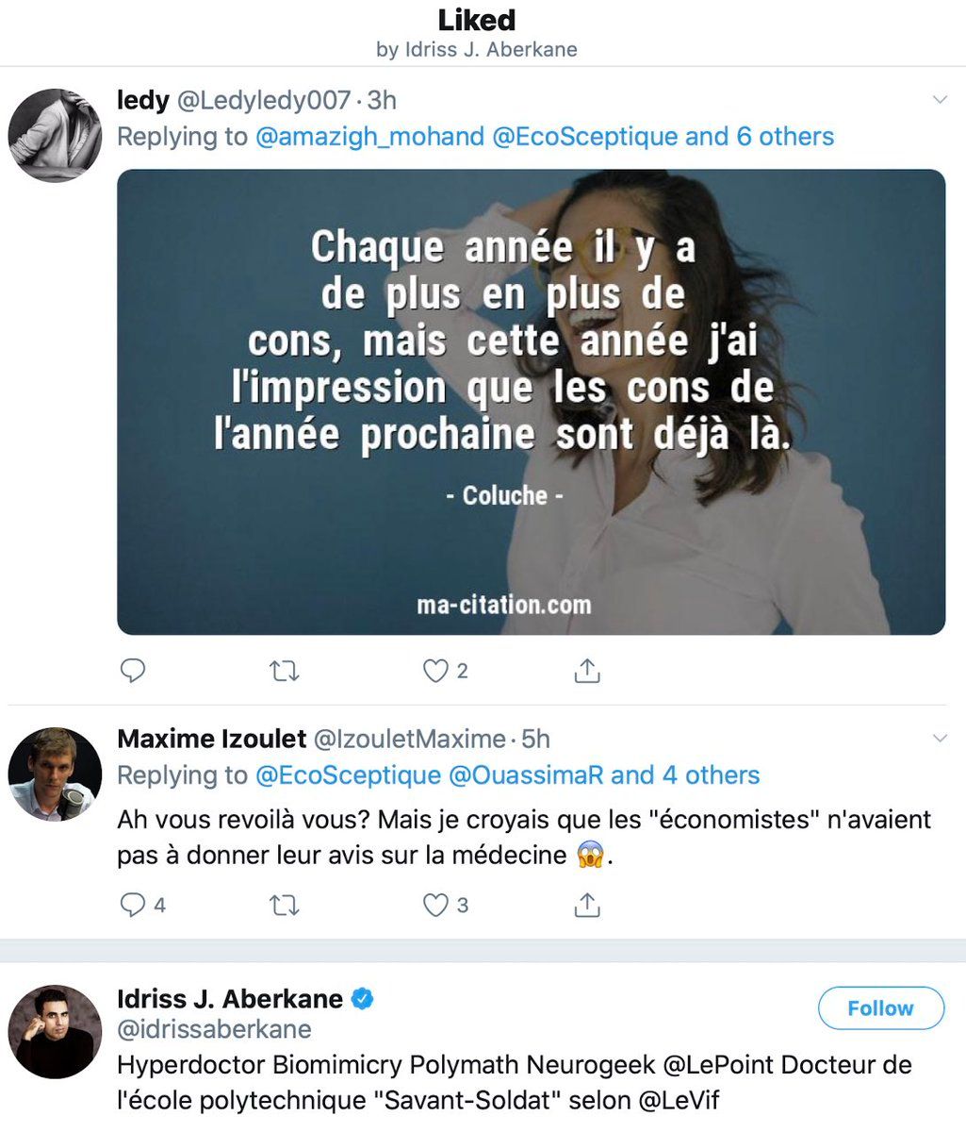Open Maxime Izoulet's avatar
966x1132 pixels.
pyautogui.click(x=55, y=774)
